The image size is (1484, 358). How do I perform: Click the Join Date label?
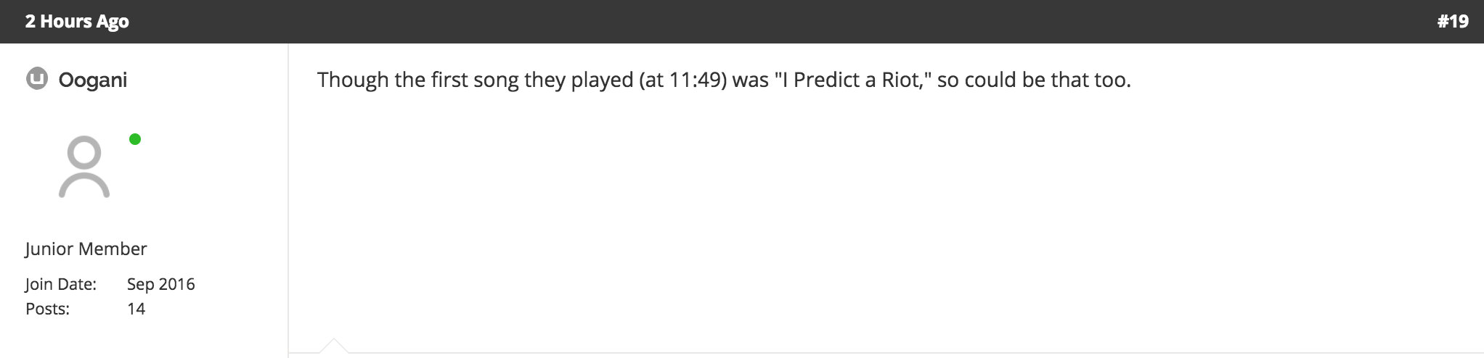point(61,284)
